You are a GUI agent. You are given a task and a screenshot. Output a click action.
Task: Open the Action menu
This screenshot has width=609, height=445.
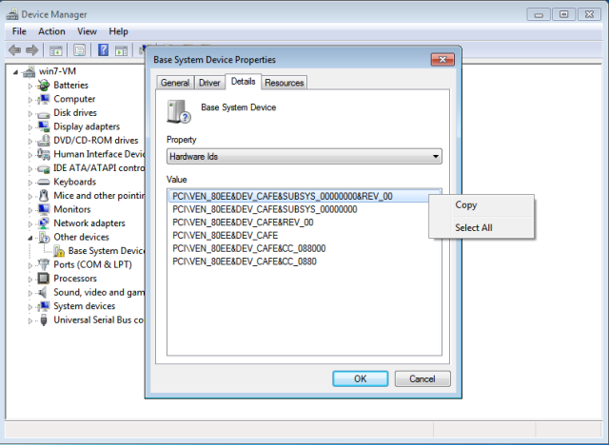[x=51, y=31]
